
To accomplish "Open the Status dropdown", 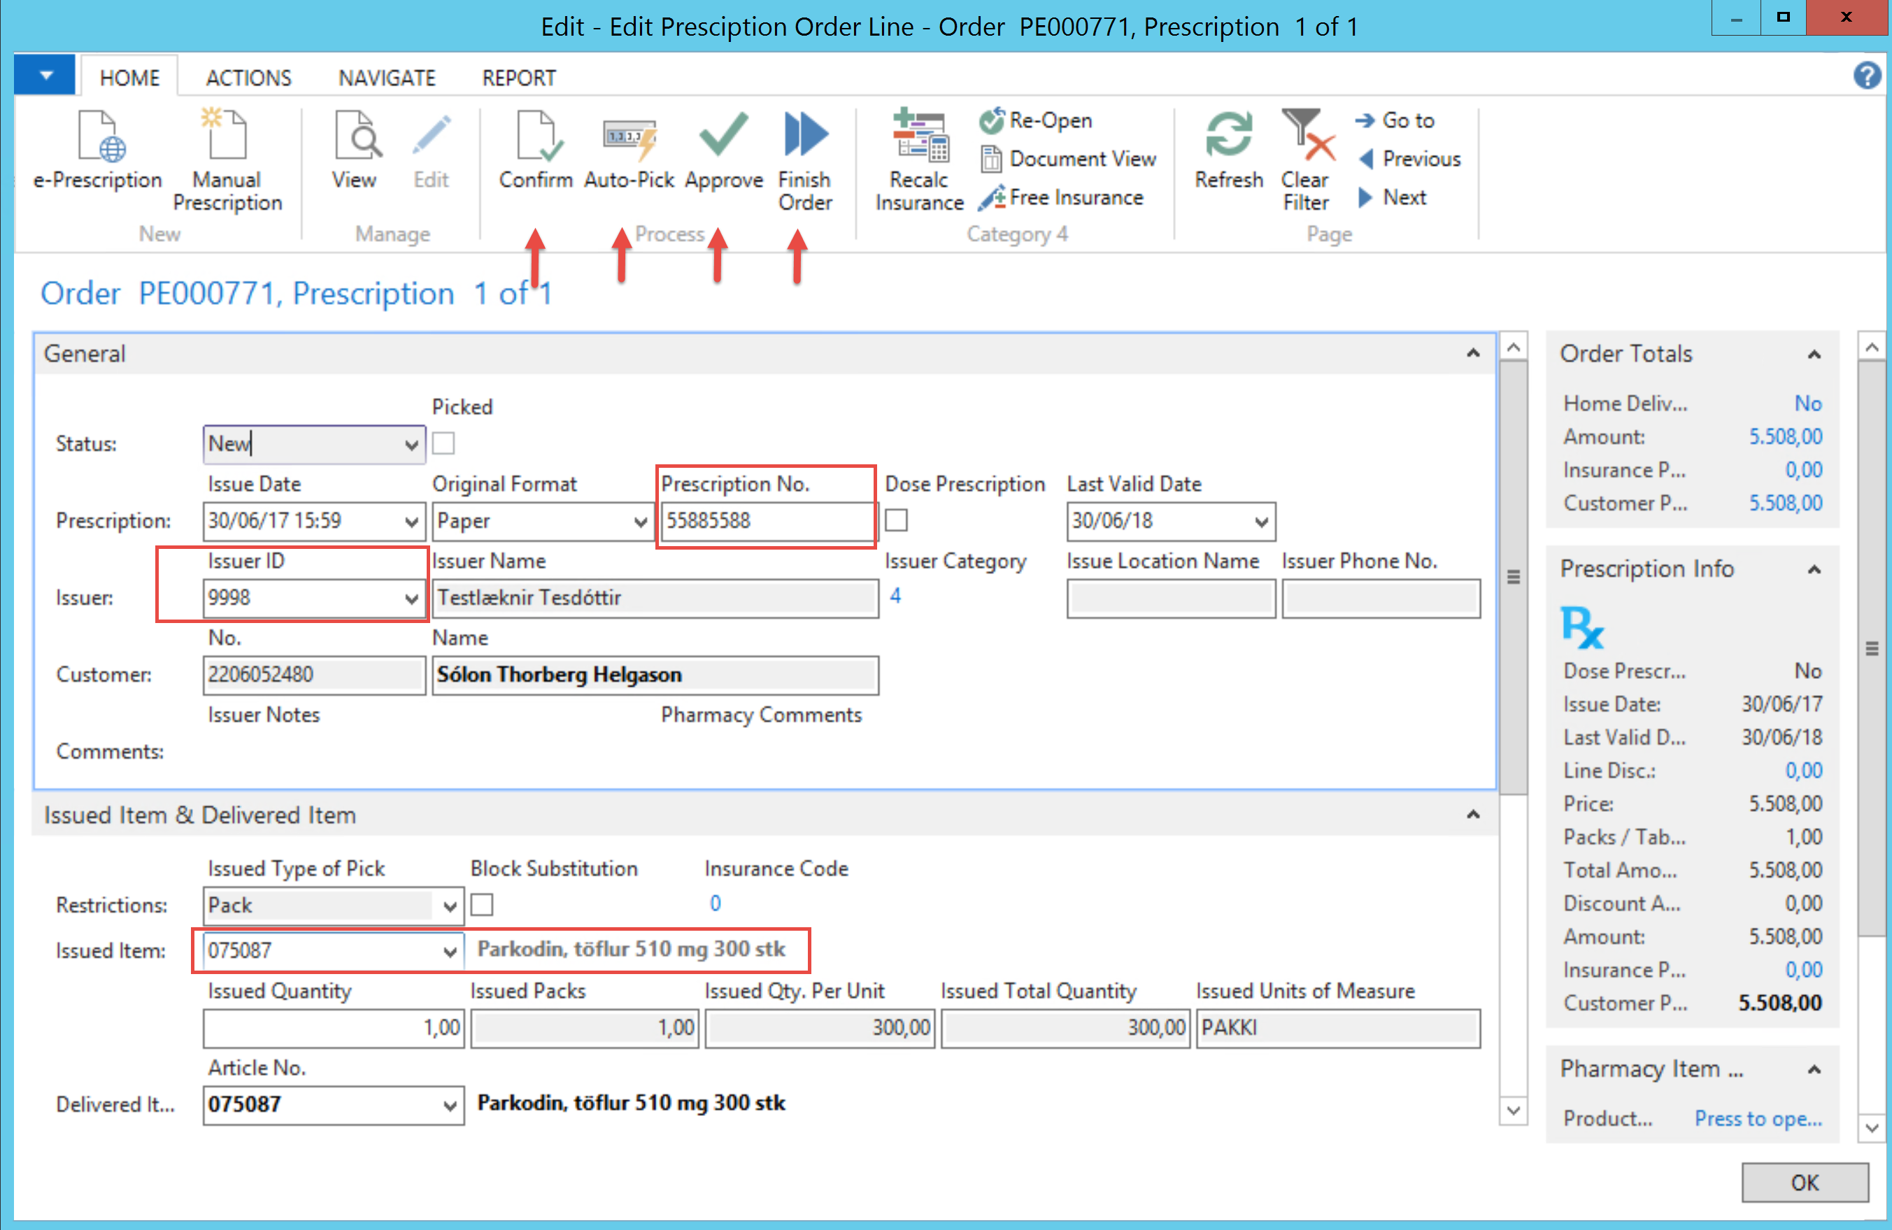I will point(411,444).
